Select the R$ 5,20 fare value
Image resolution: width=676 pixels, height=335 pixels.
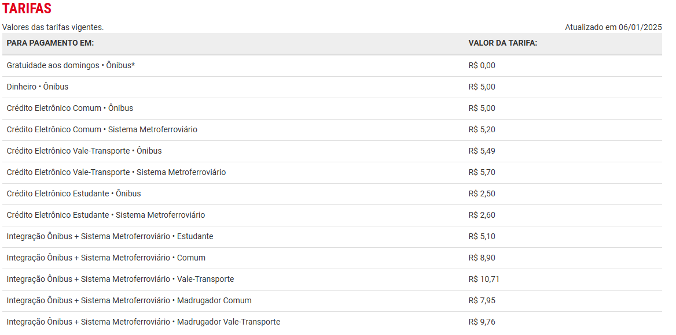482,130
